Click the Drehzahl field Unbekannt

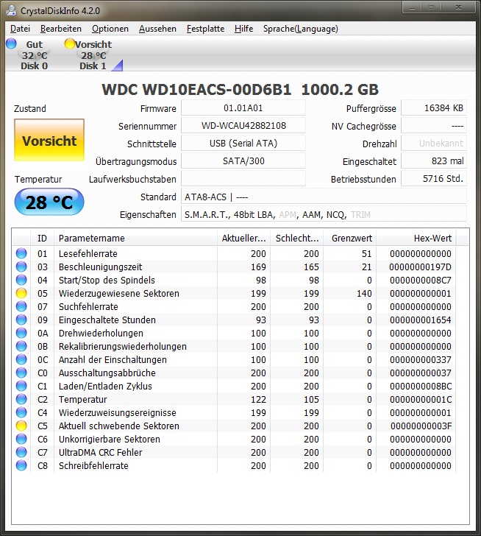click(433, 144)
